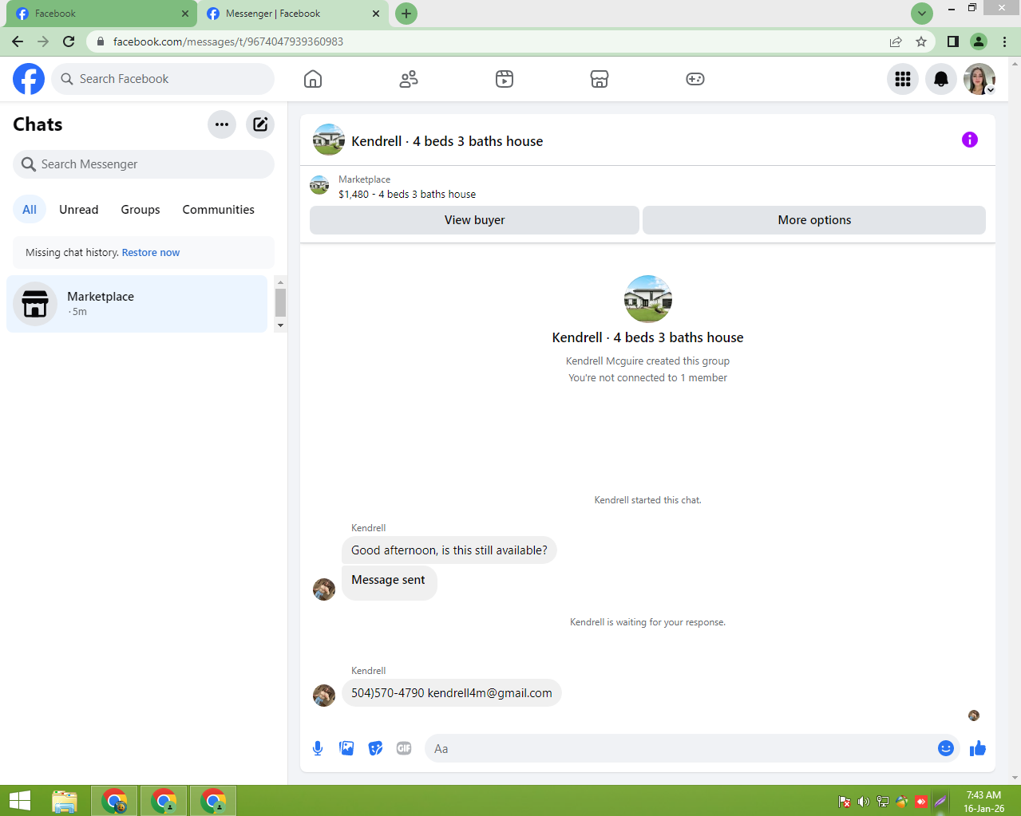Screen dimensions: 1021x816
Task: Open the tab search dropdown arrow
Action: [x=922, y=14]
